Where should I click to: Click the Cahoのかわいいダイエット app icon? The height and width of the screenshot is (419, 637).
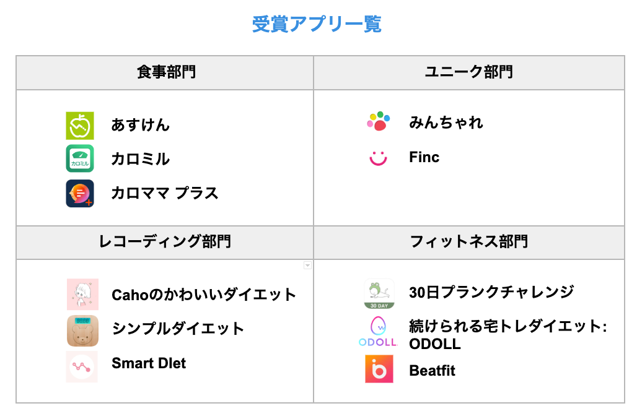click(82, 294)
